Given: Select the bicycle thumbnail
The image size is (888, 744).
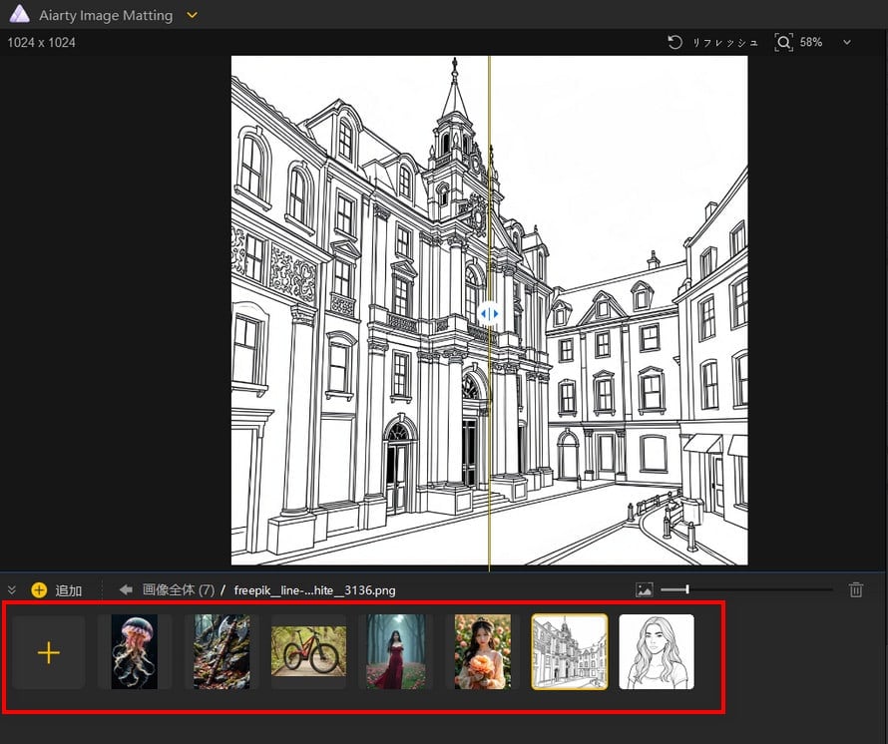Looking at the screenshot, I should pos(308,652).
